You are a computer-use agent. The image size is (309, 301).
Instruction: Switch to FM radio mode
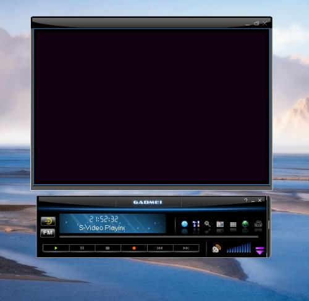pos(48,233)
